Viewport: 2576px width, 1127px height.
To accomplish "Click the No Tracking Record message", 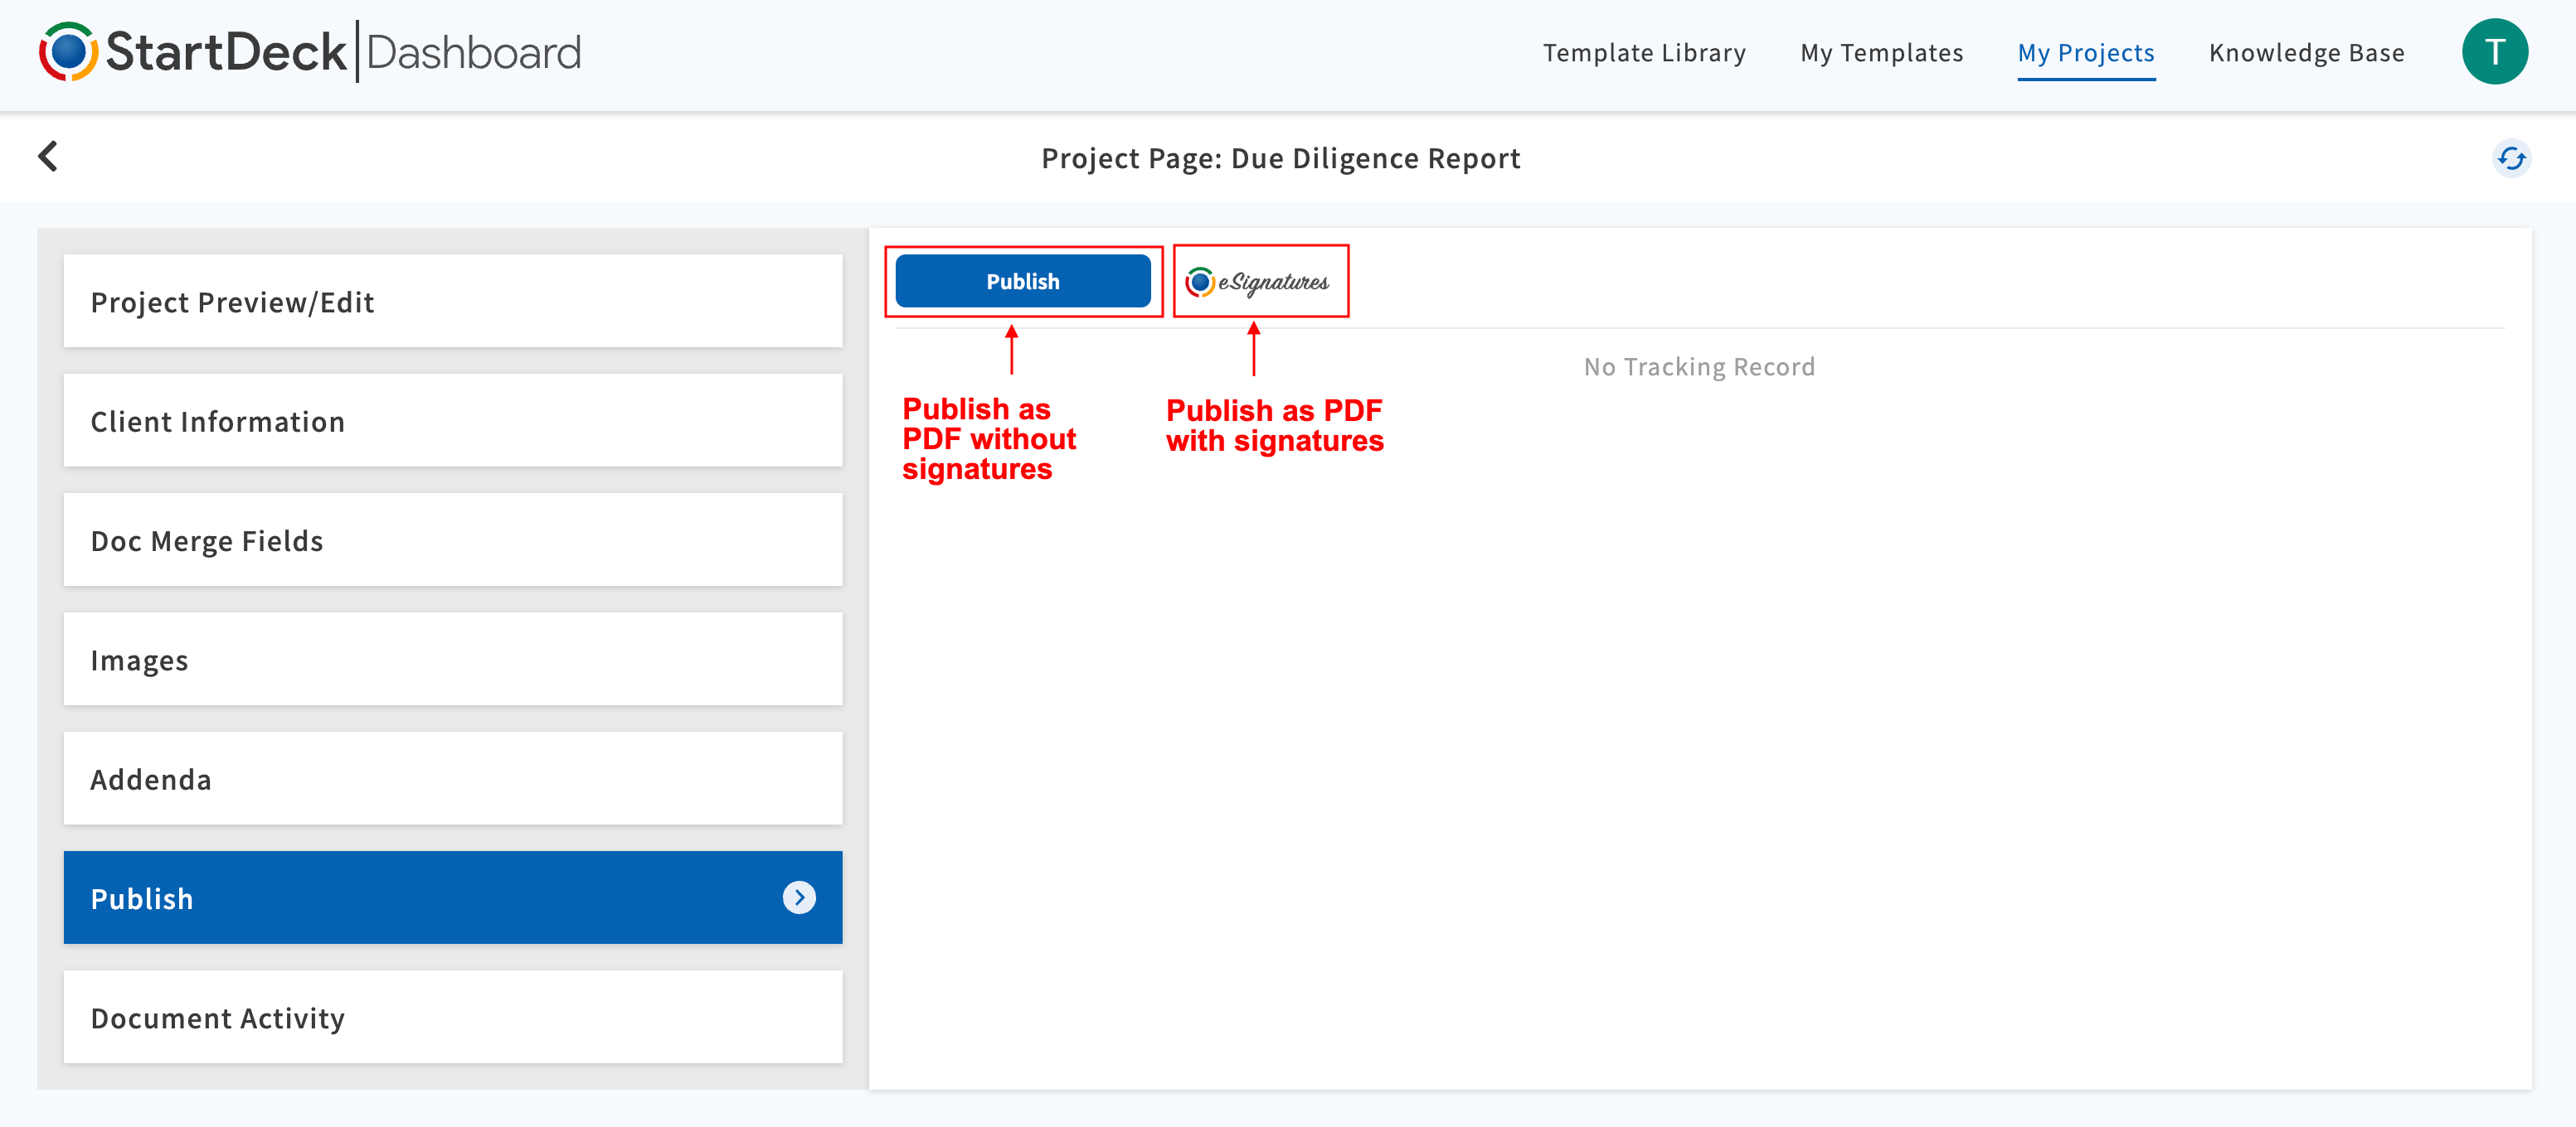I will pos(1698,366).
